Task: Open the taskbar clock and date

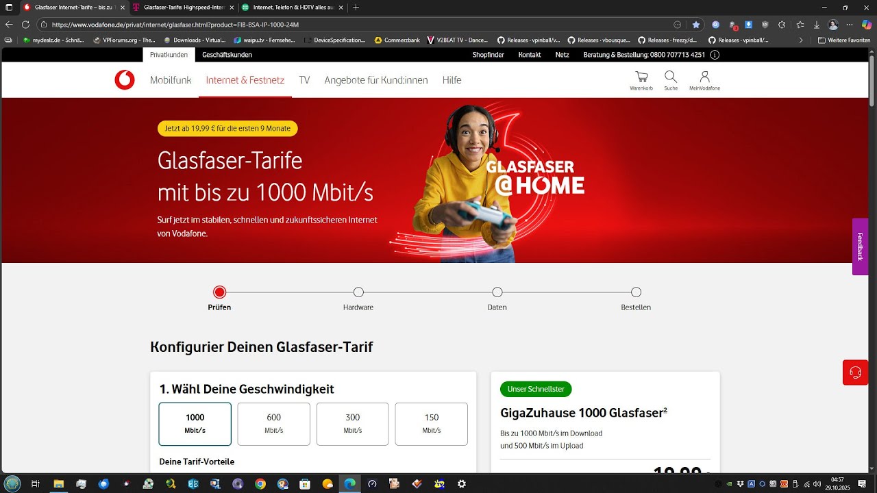Action: [x=837, y=483]
